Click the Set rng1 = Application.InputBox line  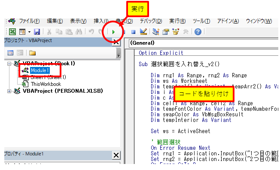214,154
